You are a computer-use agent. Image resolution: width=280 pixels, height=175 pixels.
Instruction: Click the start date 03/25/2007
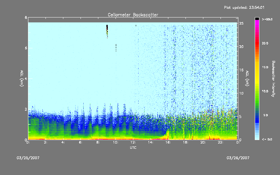click(28, 158)
